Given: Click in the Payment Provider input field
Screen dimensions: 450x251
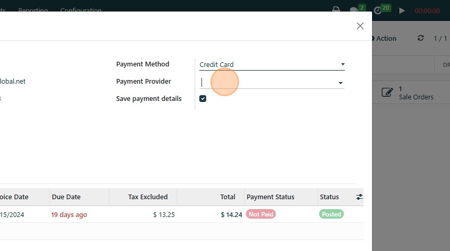Looking at the screenshot, I should point(267,82).
